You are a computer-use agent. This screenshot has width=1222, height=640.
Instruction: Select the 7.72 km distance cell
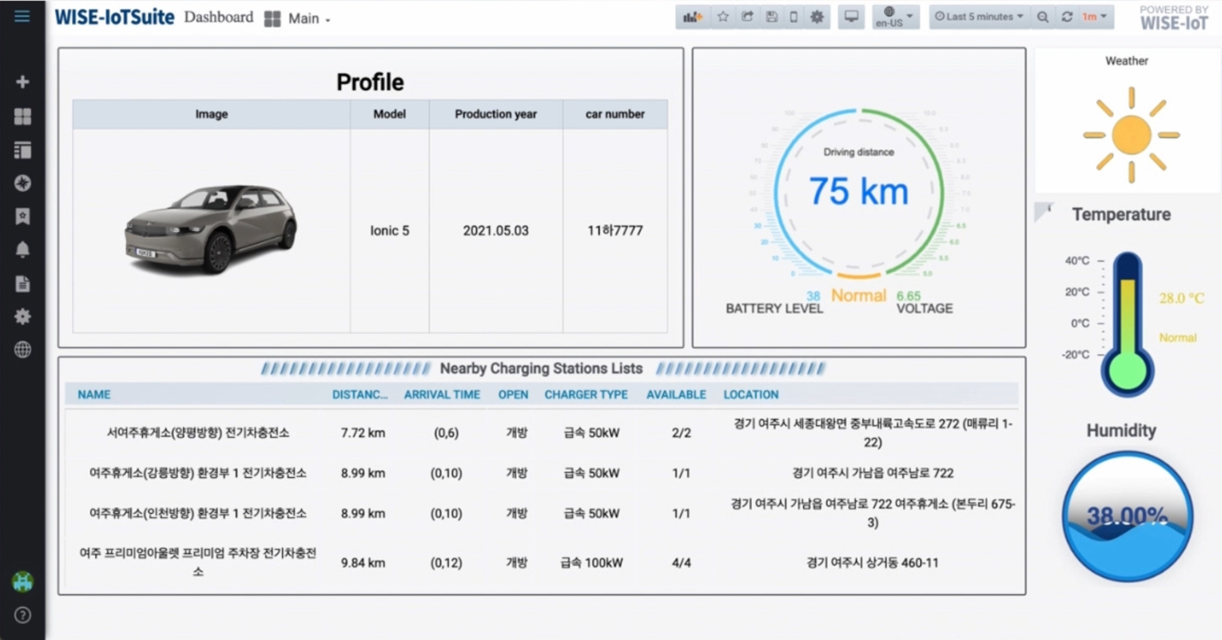coord(363,433)
